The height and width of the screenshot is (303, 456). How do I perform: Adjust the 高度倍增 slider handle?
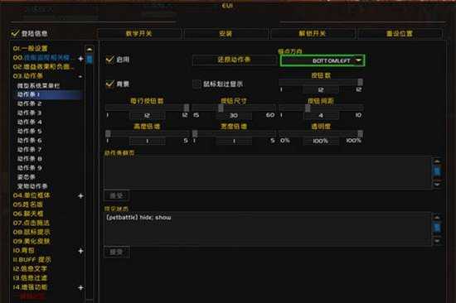[x=108, y=133]
